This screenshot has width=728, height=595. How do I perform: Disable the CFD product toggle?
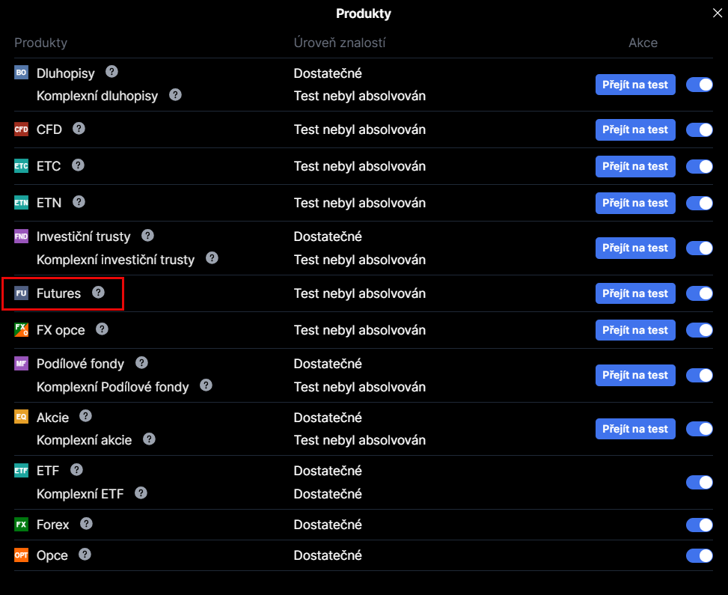point(699,129)
